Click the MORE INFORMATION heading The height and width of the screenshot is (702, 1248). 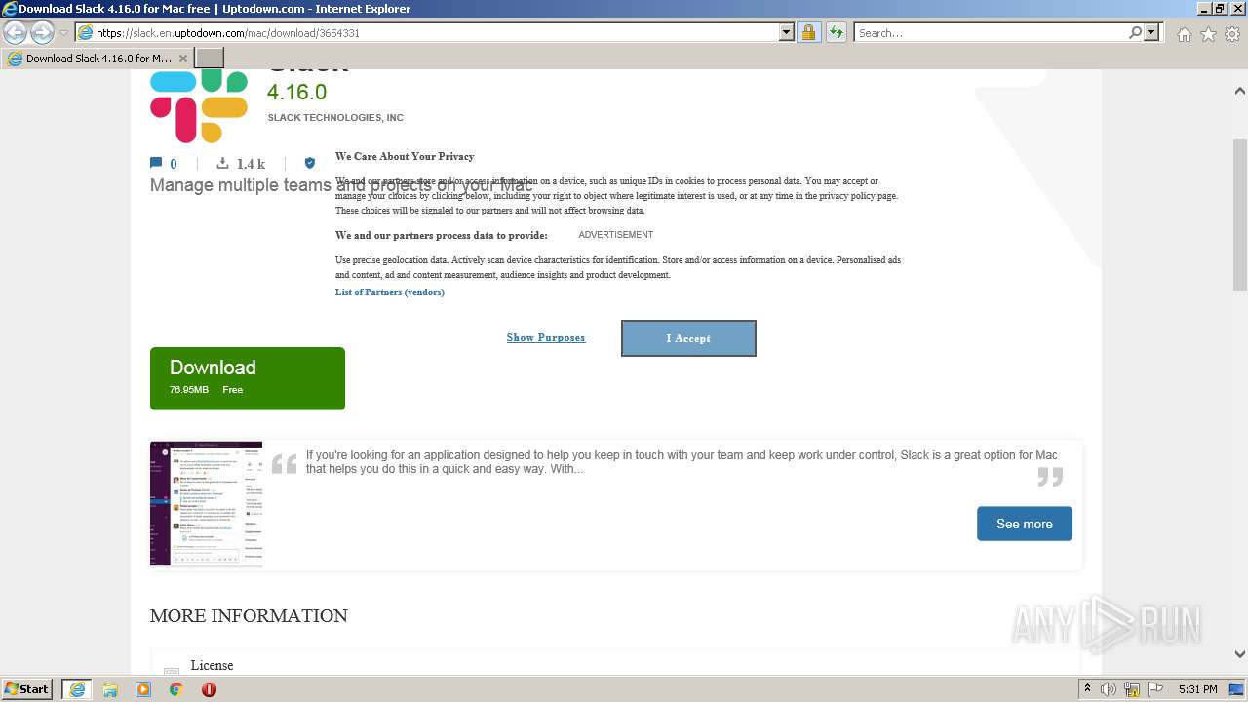tap(249, 615)
